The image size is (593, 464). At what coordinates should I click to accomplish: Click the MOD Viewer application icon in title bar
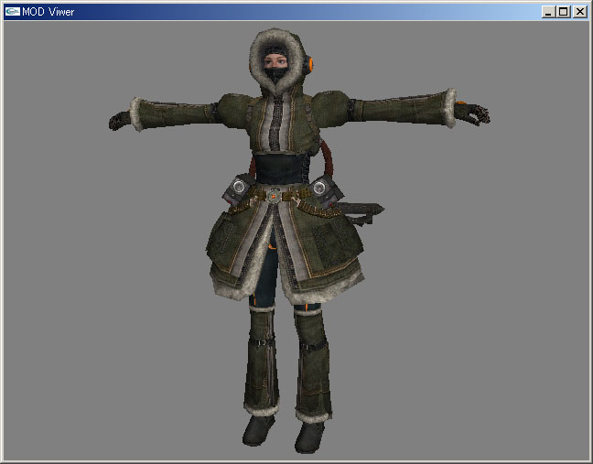coord(12,11)
